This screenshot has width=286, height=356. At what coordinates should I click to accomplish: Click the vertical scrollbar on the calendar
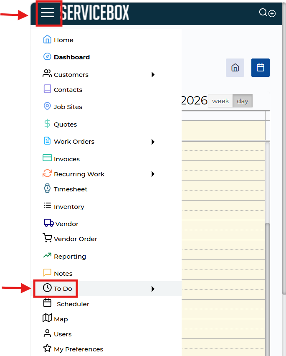point(268,251)
